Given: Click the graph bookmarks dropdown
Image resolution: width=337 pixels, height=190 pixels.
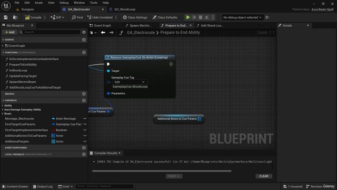Looking at the screenshot, I should [93, 33].
